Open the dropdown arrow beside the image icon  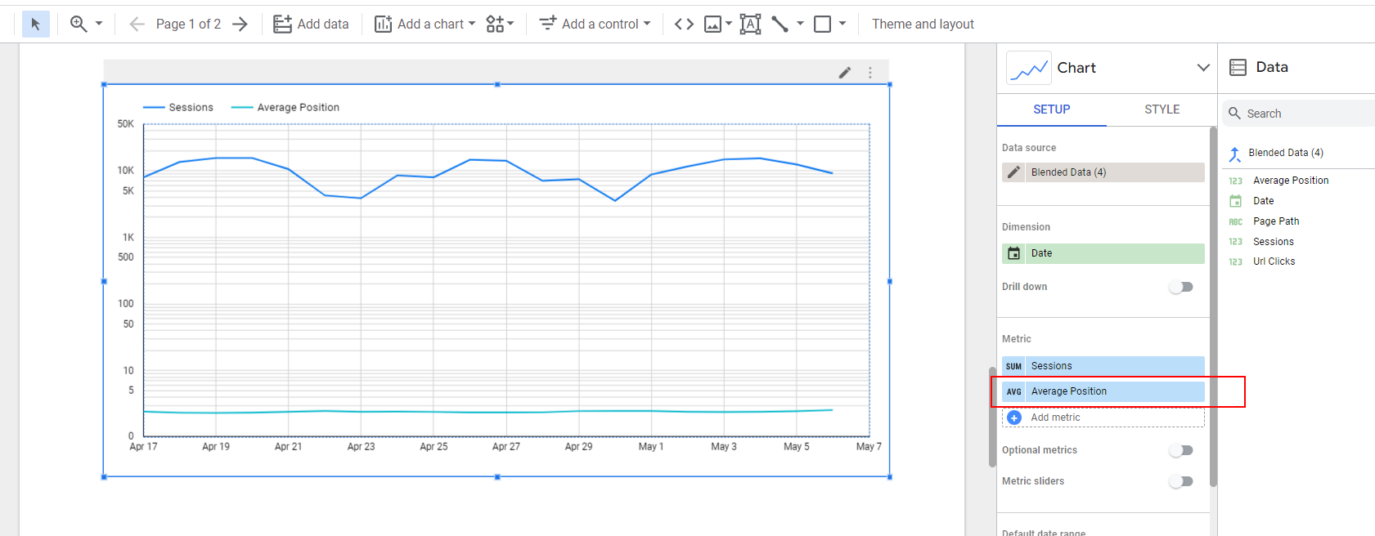click(x=729, y=24)
